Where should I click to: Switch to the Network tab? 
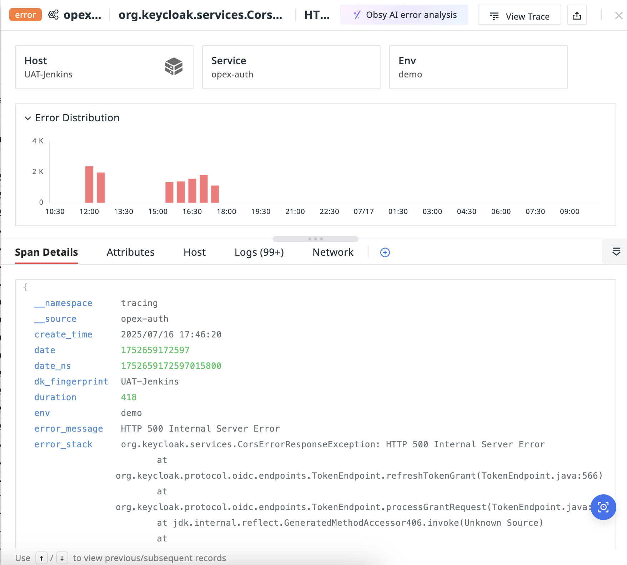pos(333,253)
